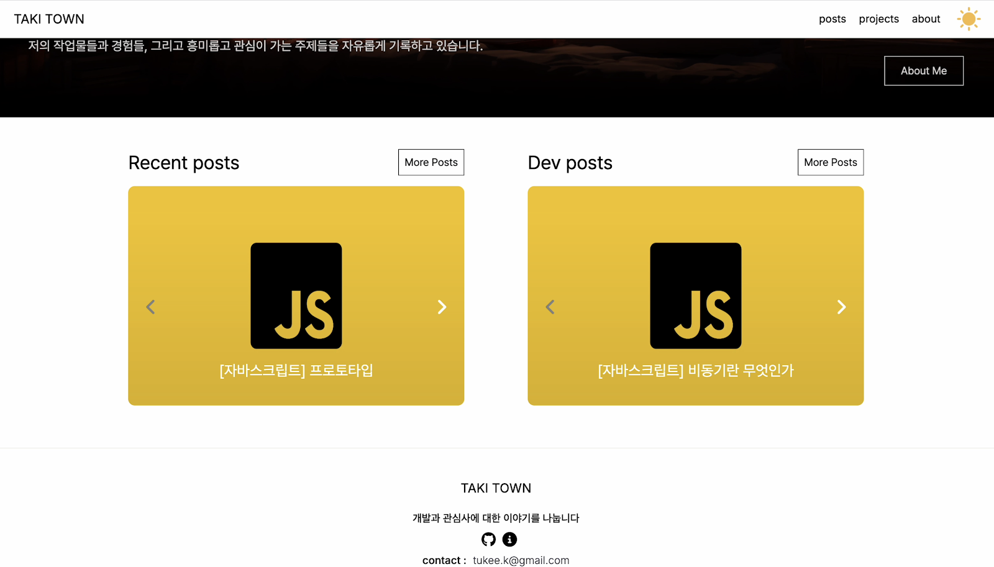Toggle the sun light/dark theme icon
Image resolution: width=994 pixels, height=567 pixels.
969,19
